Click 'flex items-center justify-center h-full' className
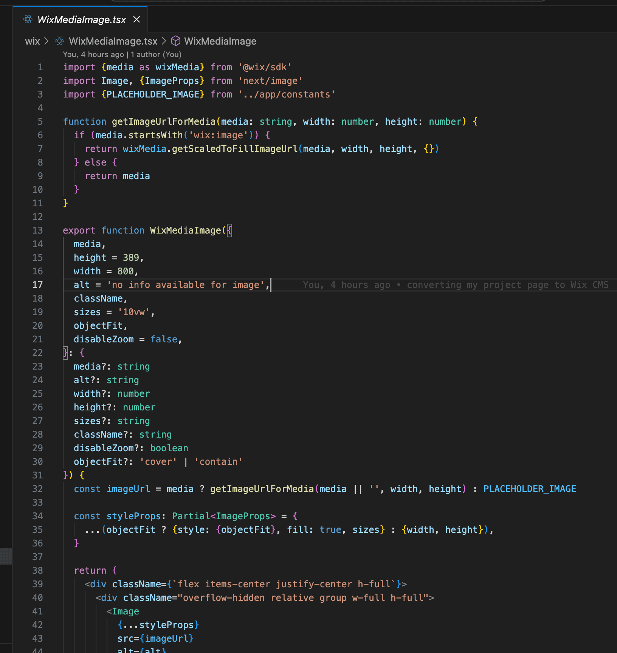This screenshot has width=617, height=653. pos(284,584)
